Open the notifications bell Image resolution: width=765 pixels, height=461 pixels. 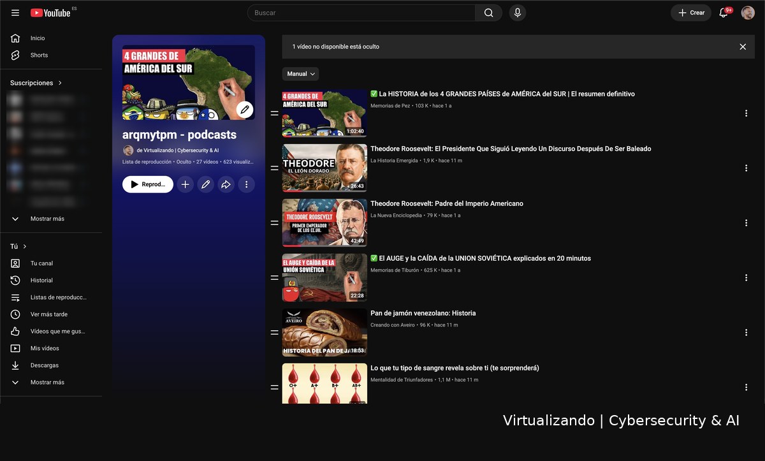click(724, 13)
